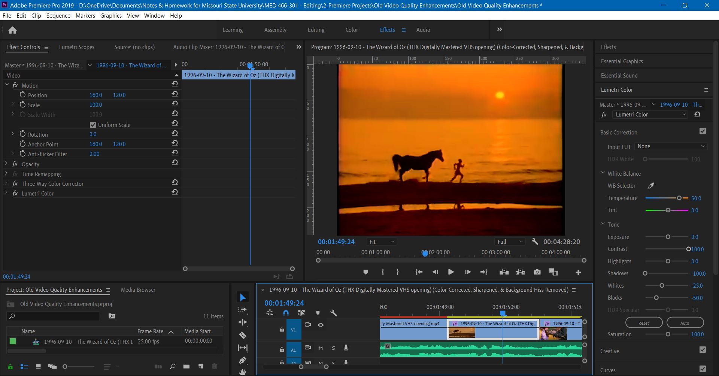The image size is (719, 376).
Task: Expand the Opacity effect
Action: coord(6,164)
